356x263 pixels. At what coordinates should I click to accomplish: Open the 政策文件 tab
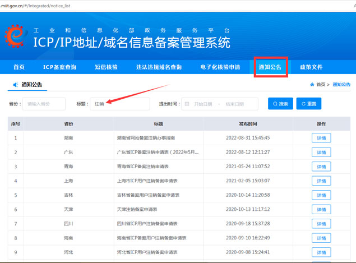pos(311,67)
